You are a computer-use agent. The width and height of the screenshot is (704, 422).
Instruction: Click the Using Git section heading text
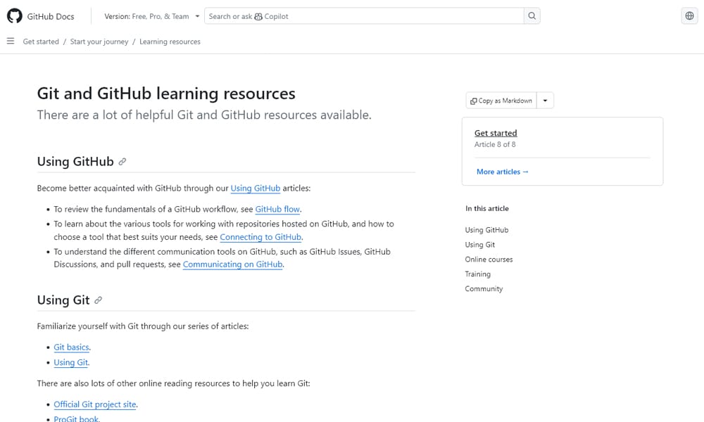tap(63, 300)
